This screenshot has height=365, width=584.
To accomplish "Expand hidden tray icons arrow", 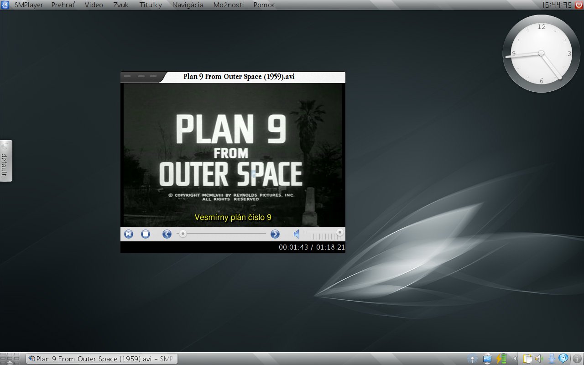I will click(x=515, y=359).
